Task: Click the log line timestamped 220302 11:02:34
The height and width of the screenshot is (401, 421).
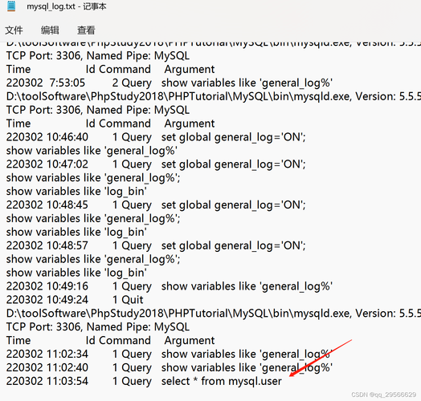Action: 170,354
